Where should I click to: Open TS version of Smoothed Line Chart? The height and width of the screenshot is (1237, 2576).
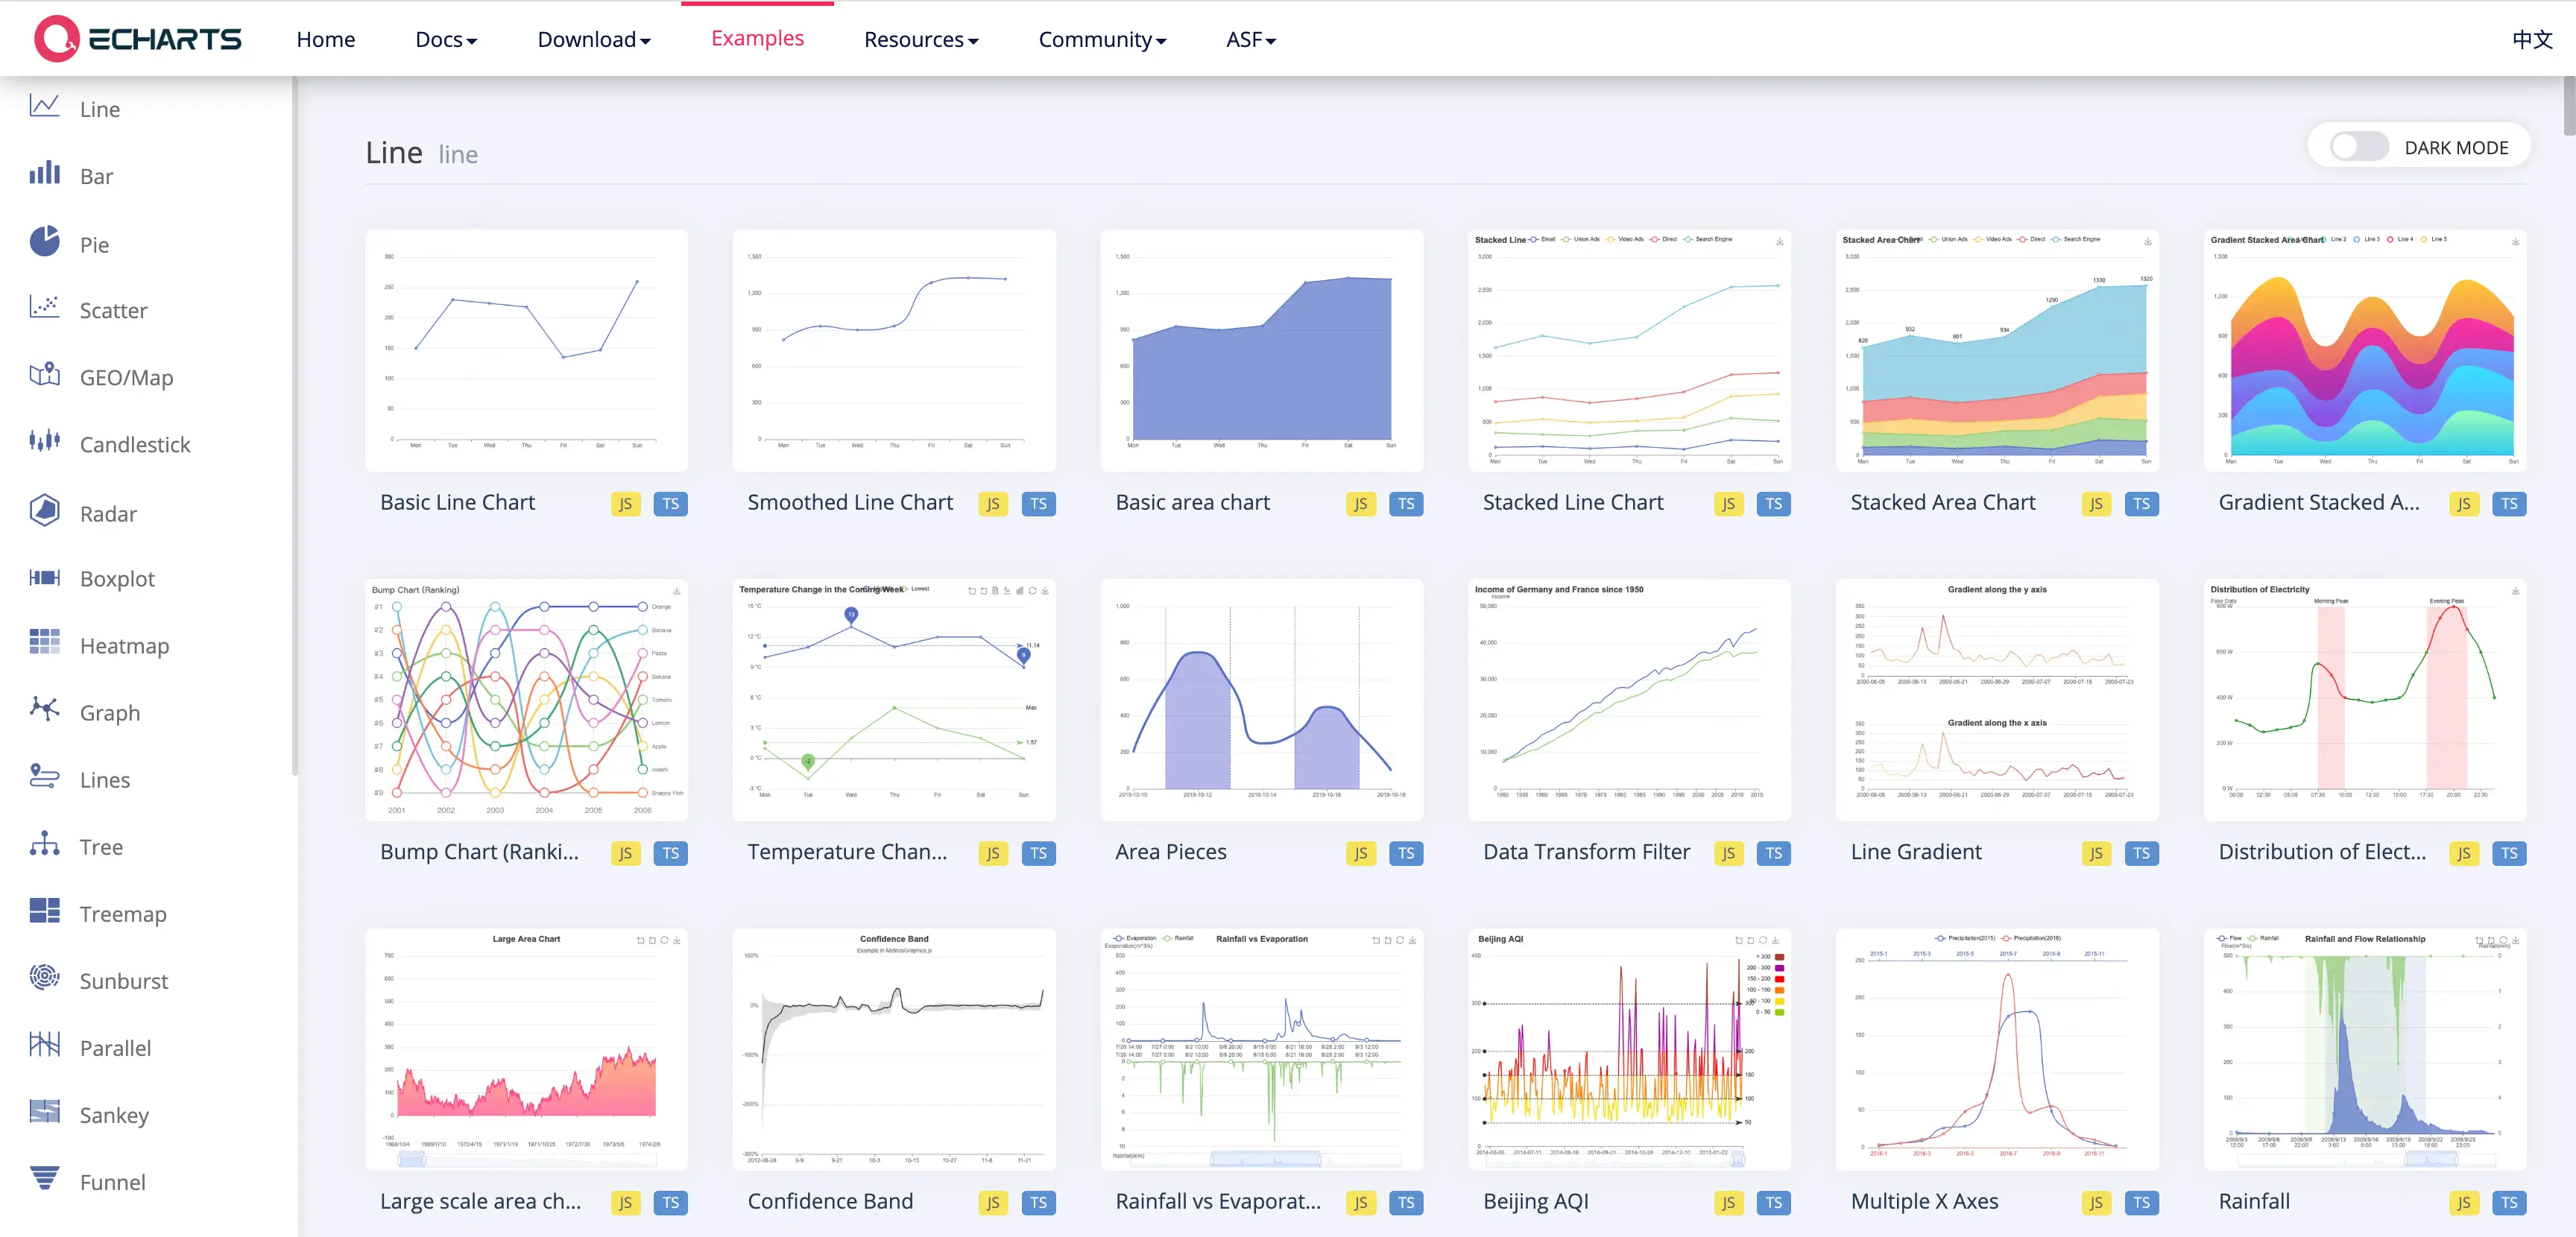(1039, 504)
